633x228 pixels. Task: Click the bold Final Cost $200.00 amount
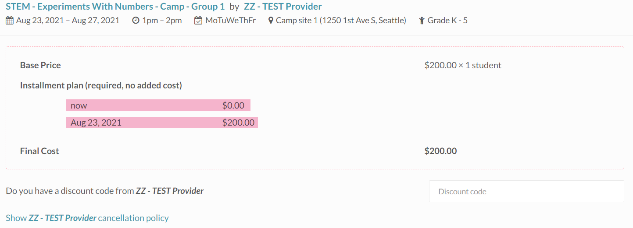click(440, 151)
